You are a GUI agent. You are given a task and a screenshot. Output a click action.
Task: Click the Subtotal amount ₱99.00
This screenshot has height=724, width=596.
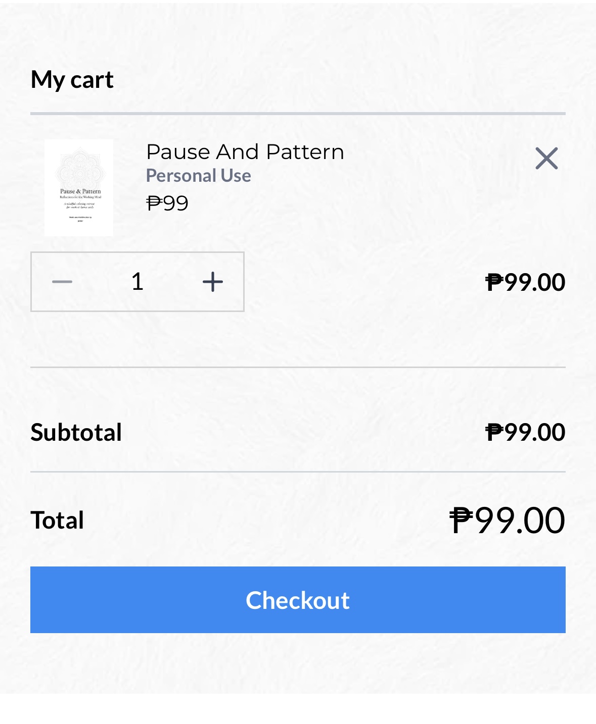[525, 432]
